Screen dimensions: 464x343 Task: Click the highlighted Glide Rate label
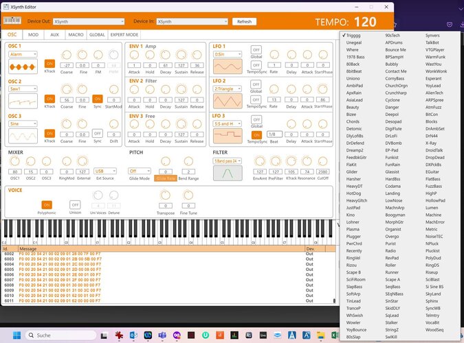(x=166, y=178)
